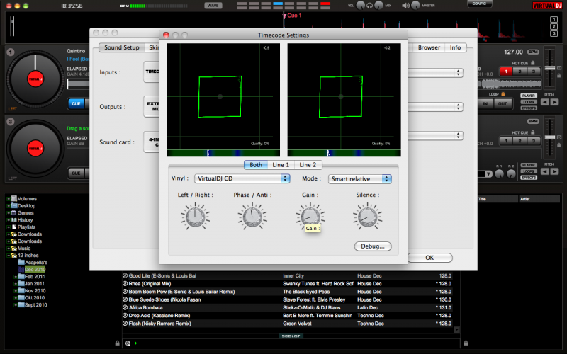Adjust the Phase / Anti knob
567x354 pixels.
point(252,217)
